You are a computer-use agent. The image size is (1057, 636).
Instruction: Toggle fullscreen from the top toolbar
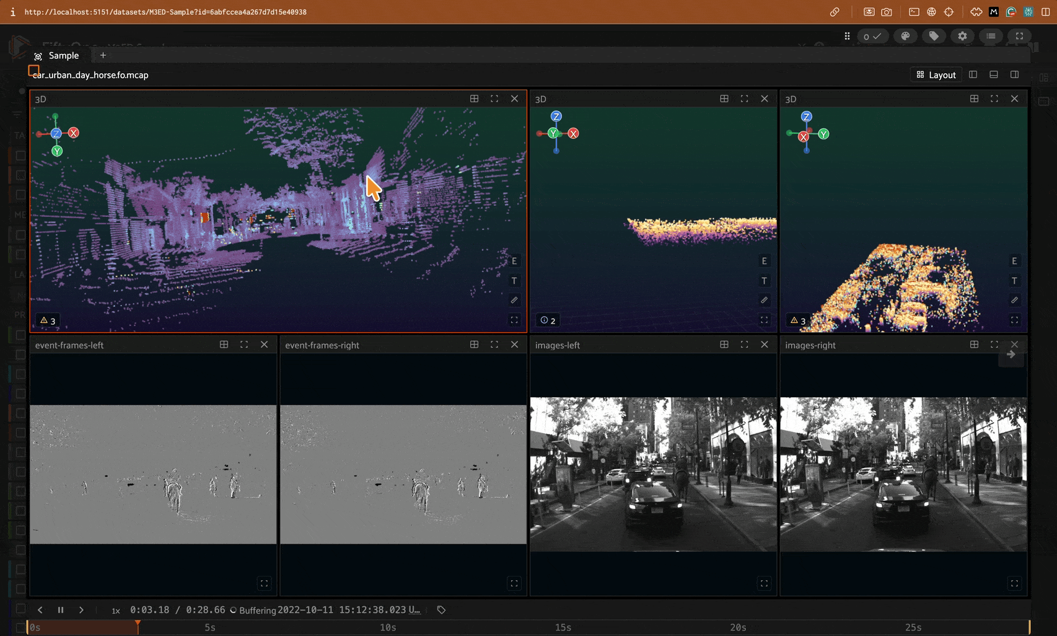point(1019,36)
